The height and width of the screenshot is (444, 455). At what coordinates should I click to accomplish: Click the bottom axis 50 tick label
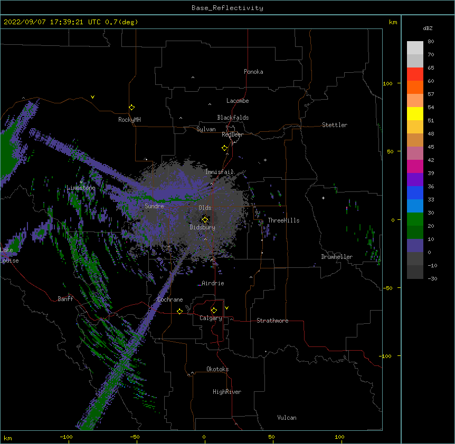click(x=271, y=437)
